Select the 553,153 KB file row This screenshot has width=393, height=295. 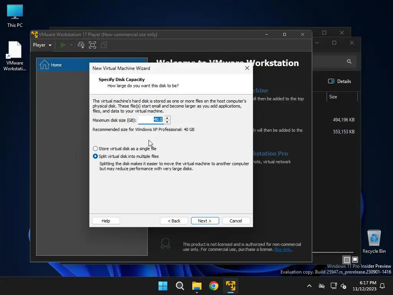[x=343, y=132]
